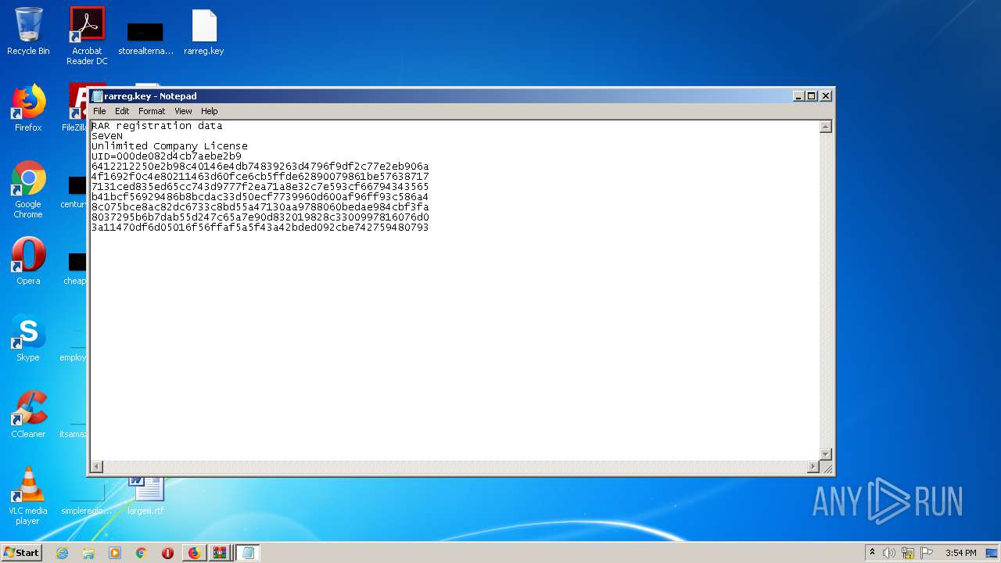Click the line starting with 3a11470df6d05016
The image size is (1001, 563).
tap(260, 227)
